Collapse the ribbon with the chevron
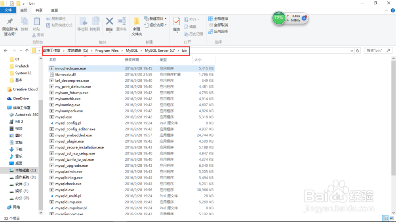Image resolution: width=396 pixels, height=222 pixels. (386, 10)
